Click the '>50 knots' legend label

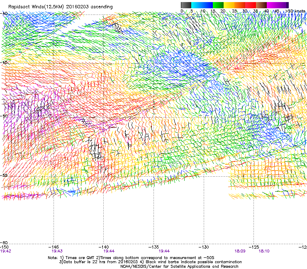[x=295, y=11]
